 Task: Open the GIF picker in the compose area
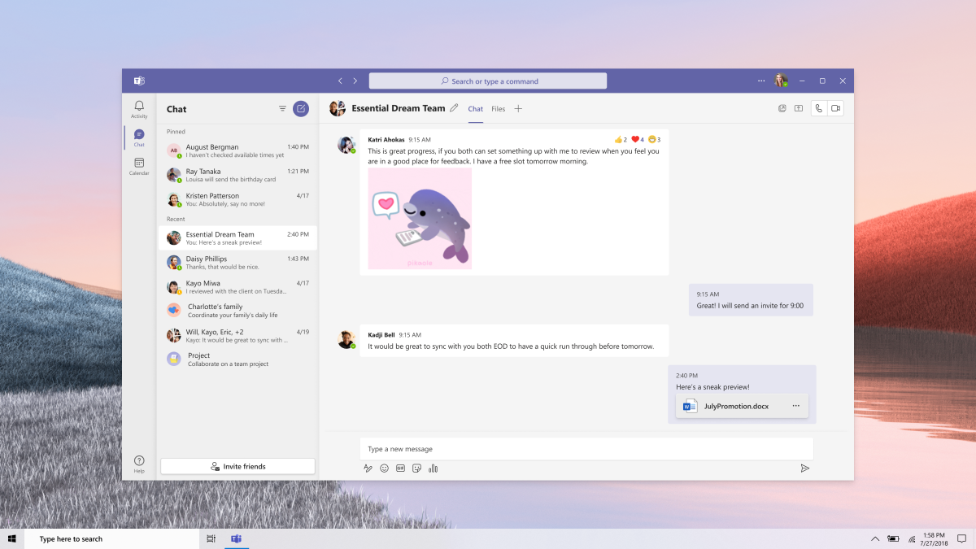pyautogui.click(x=400, y=468)
